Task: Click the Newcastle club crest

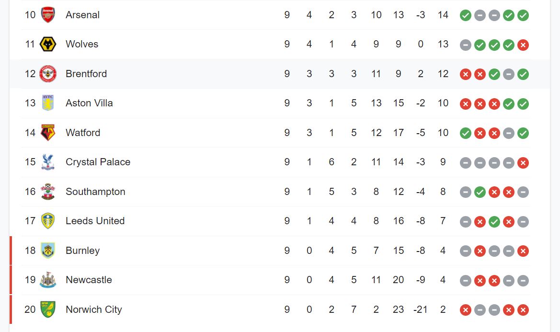Action: (48, 280)
